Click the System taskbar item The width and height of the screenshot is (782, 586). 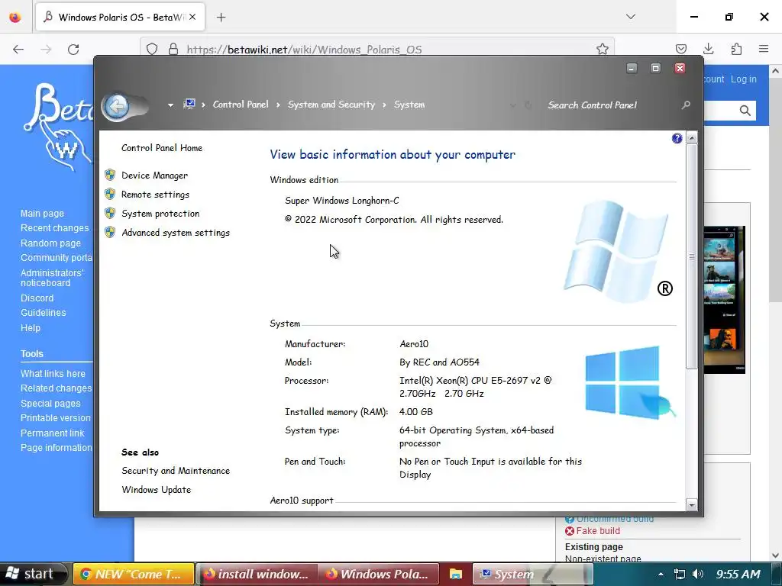(x=532, y=574)
